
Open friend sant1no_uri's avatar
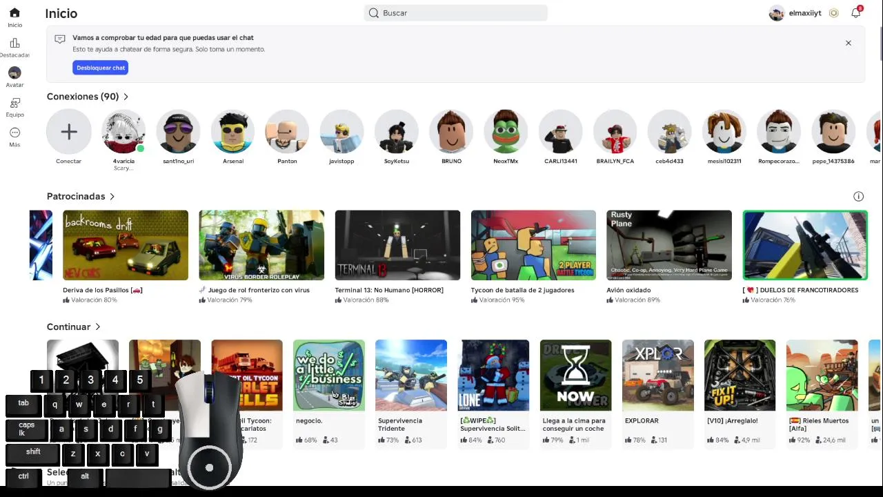[178, 131]
